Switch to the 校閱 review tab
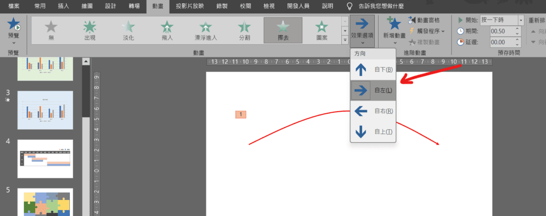 point(245,6)
